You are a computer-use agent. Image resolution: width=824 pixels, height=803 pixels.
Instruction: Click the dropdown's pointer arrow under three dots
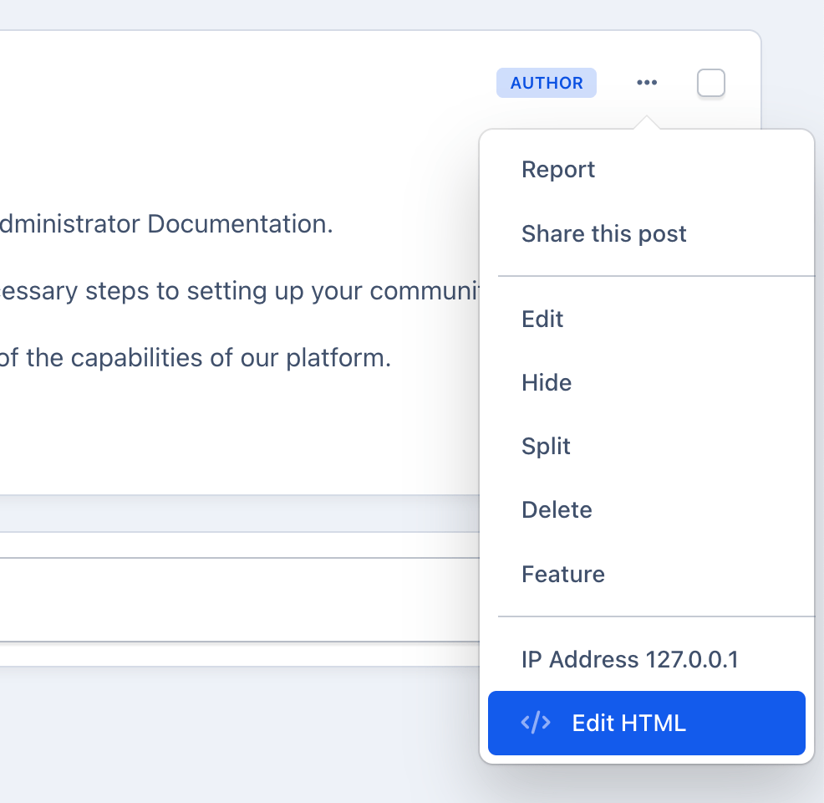646,123
